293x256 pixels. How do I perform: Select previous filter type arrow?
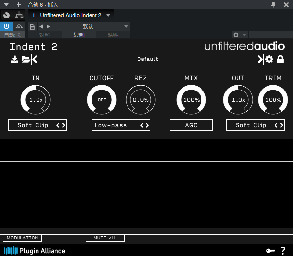point(142,125)
